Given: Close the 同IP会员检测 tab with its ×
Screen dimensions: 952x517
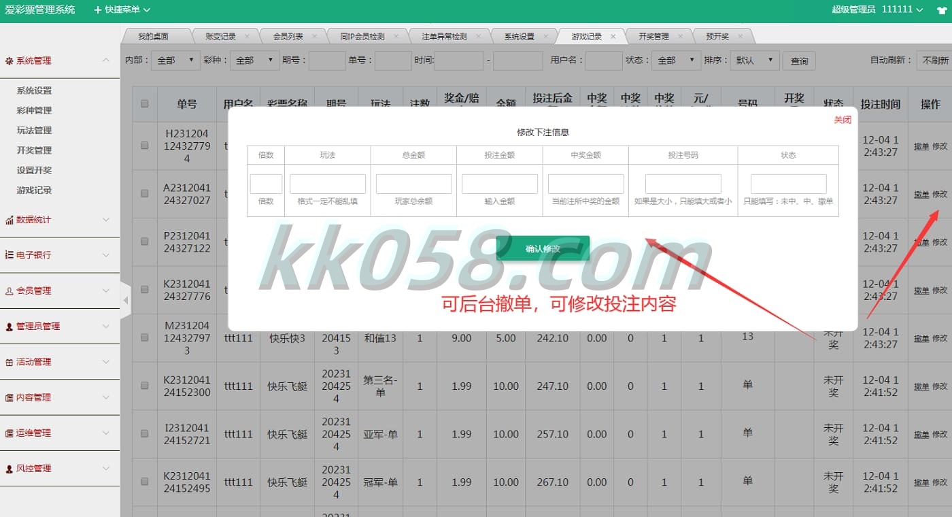Looking at the screenshot, I should coord(396,37).
